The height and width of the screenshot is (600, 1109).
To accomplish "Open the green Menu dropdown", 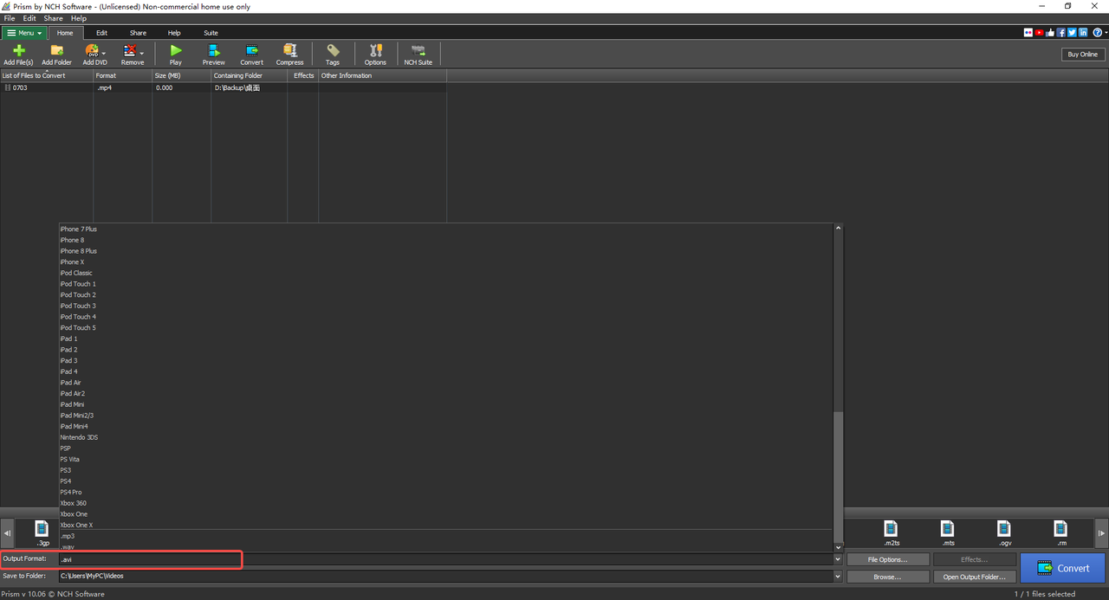I will point(24,33).
